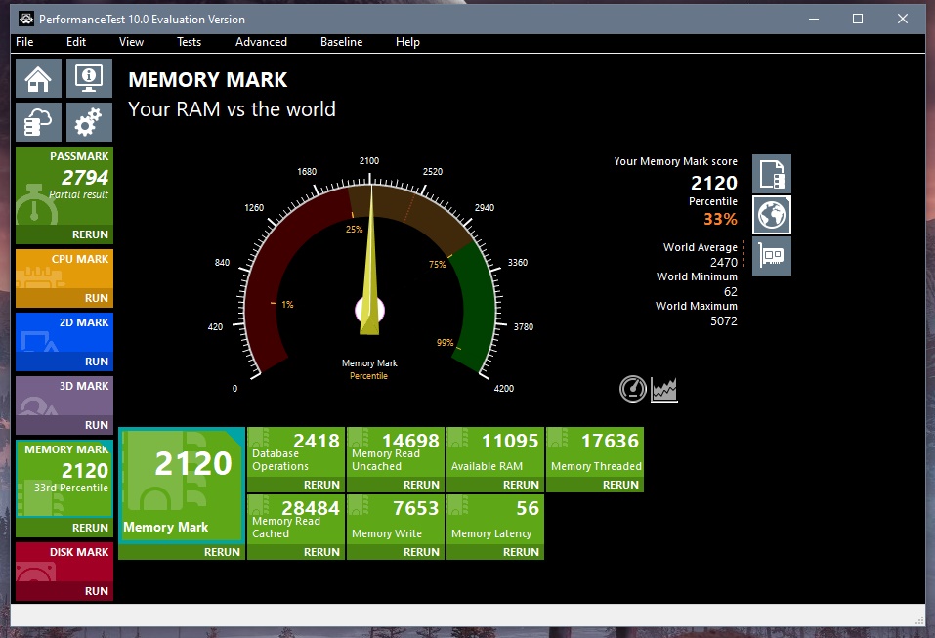The height and width of the screenshot is (638, 935).
Task: Open the View menu
Action: pos(131,42)
